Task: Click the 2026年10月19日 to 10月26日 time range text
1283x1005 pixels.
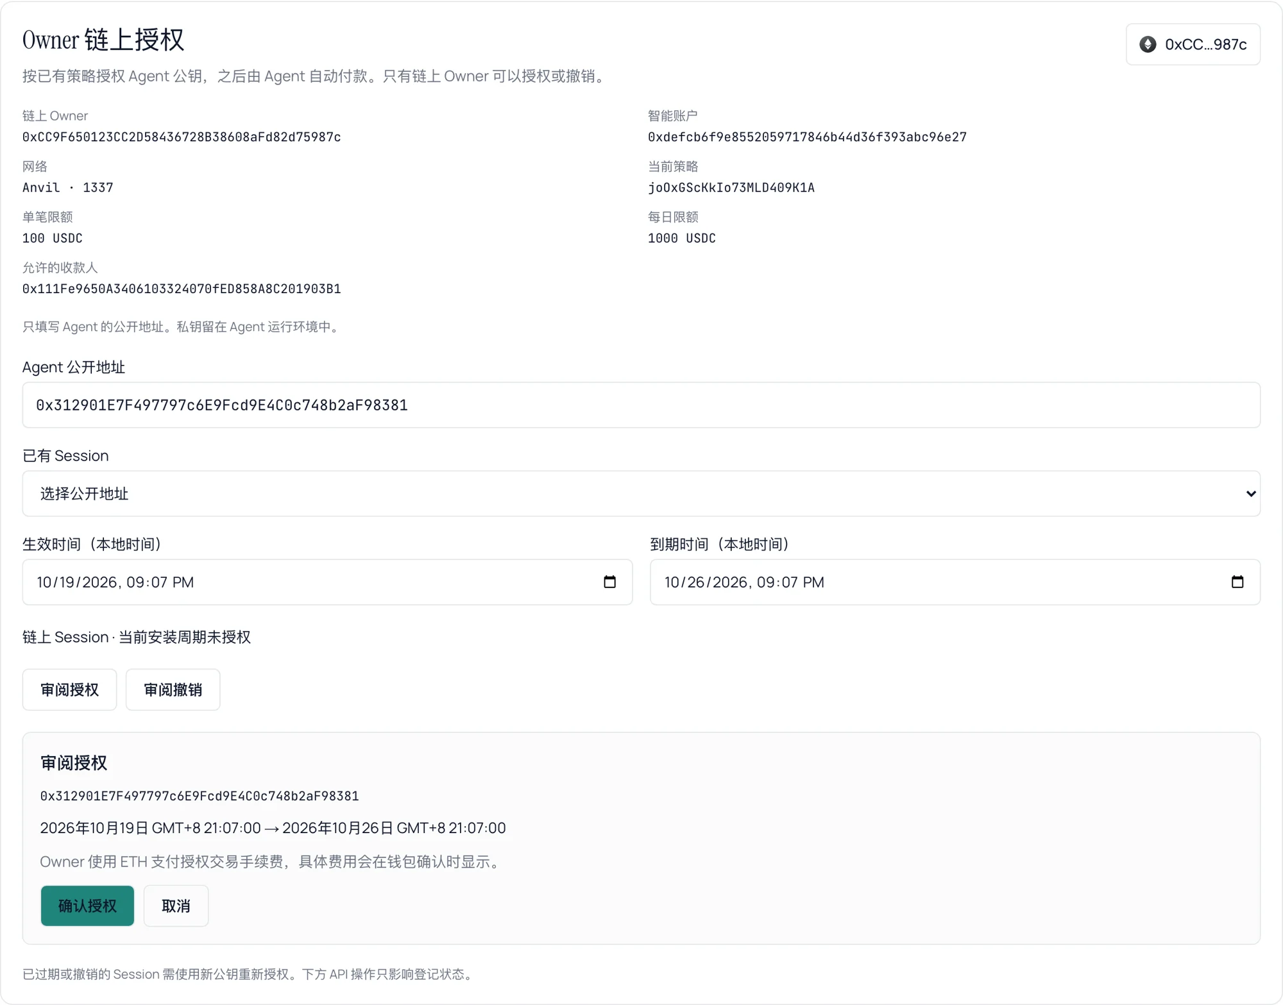Action: coord(273,828)
